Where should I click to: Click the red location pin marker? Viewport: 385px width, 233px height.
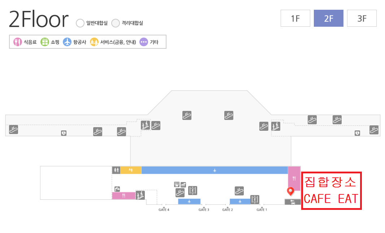click(290, 191)
